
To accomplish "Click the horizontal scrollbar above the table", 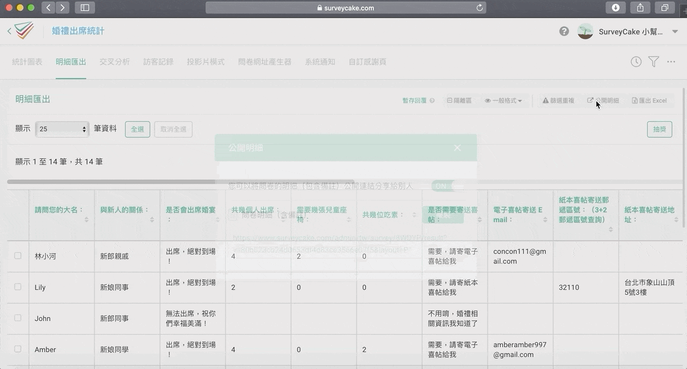I will (180, 182).
